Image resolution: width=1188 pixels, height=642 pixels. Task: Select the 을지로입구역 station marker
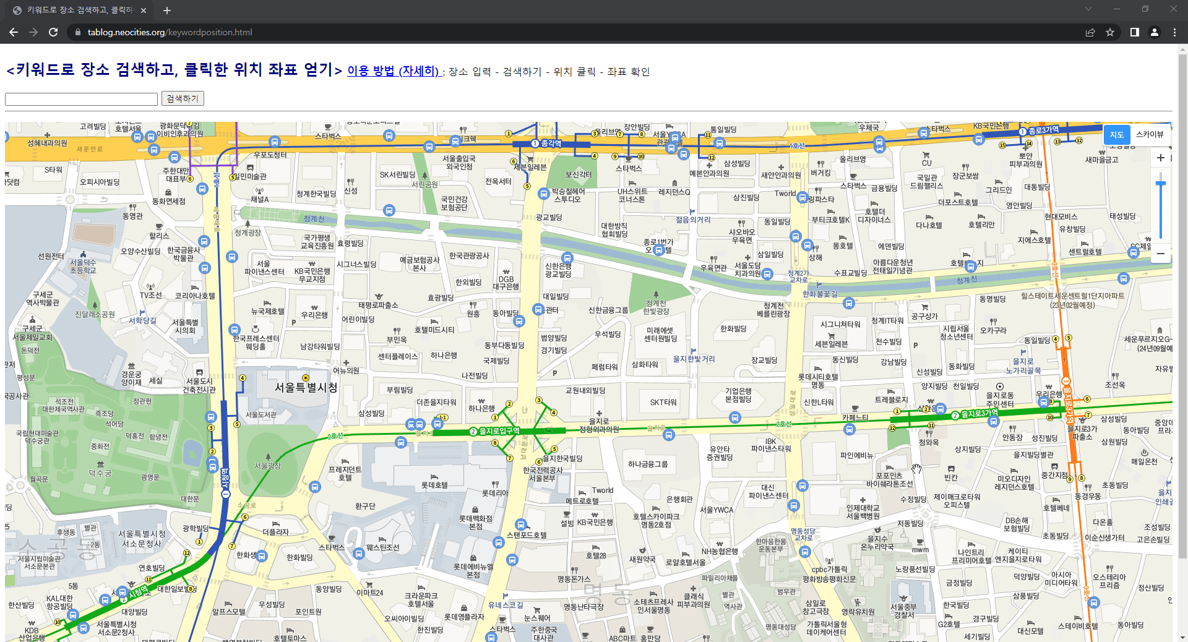click(495, 431)
